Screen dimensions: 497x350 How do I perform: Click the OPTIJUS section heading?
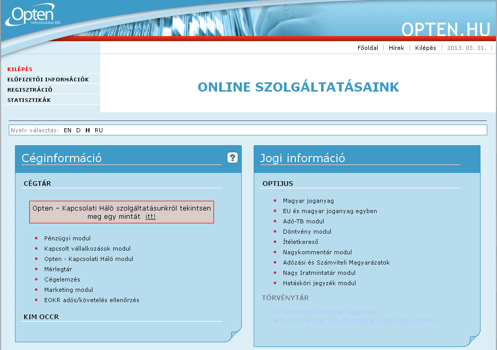click(x=278, y=184)
